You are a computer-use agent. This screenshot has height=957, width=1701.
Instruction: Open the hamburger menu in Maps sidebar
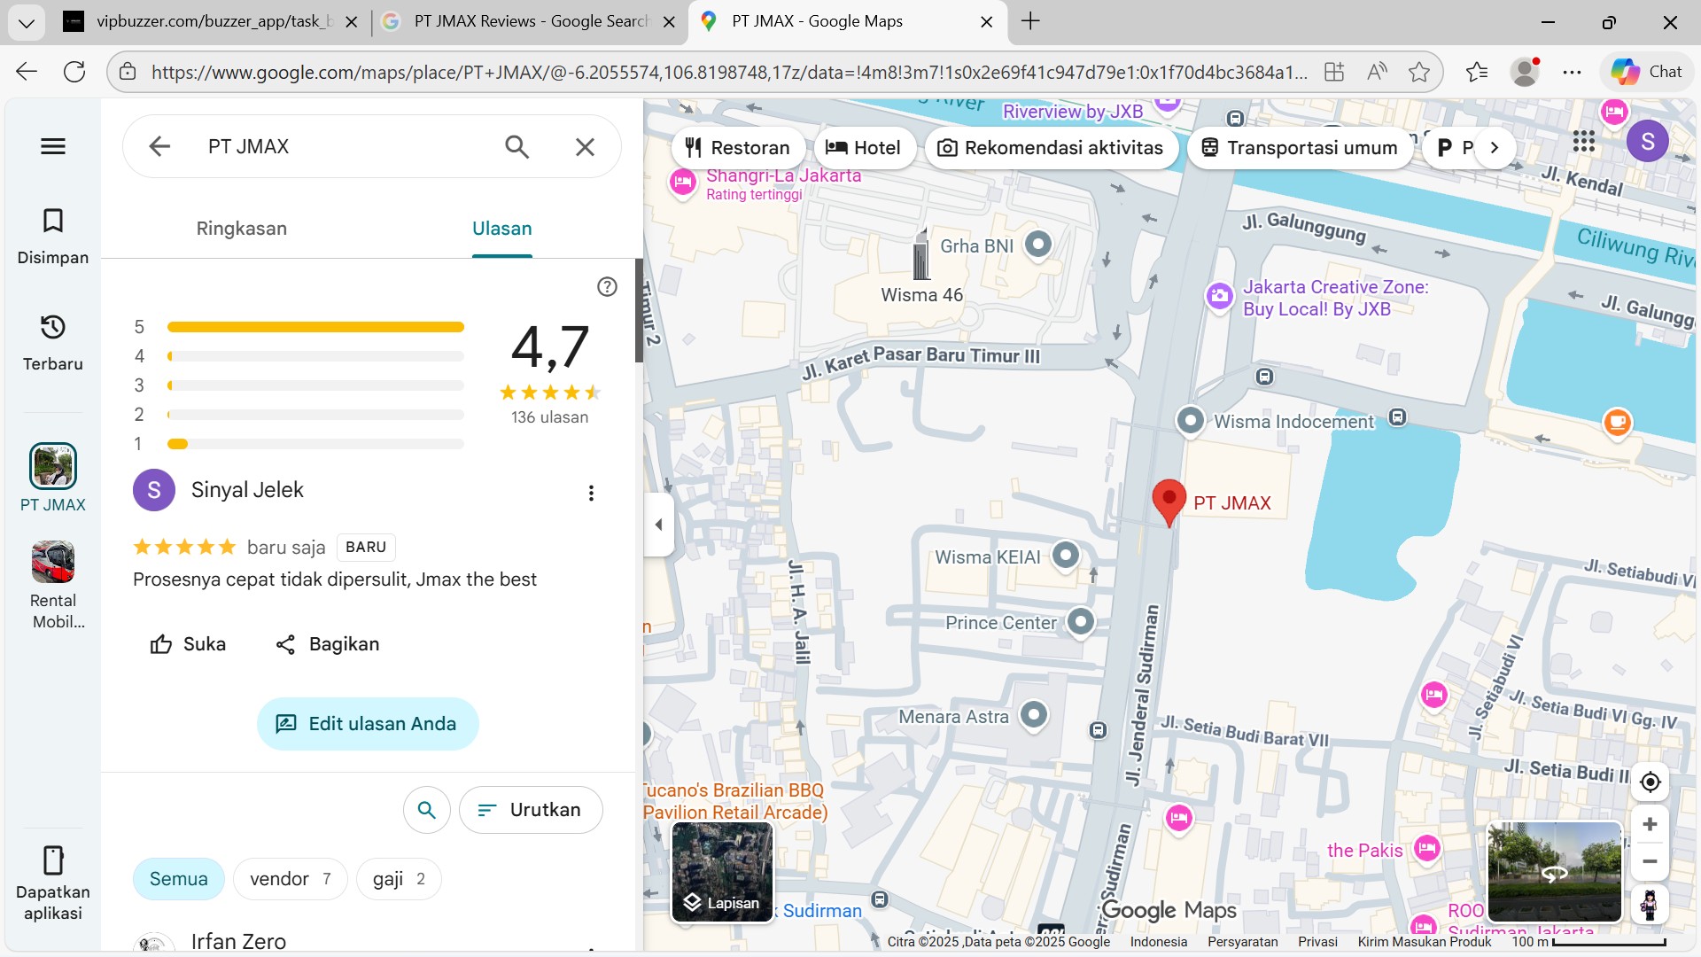click(53, 146)
